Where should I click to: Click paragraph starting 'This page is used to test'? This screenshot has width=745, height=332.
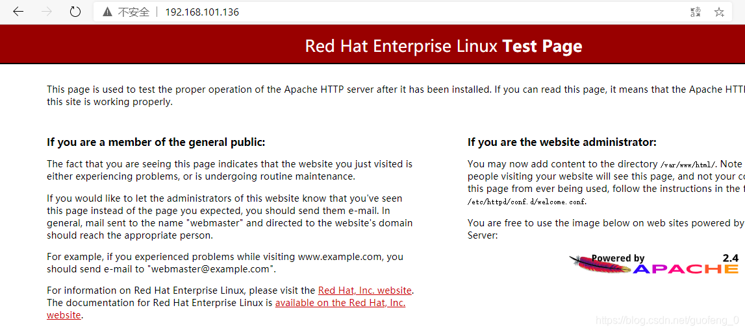coord(396,95)
